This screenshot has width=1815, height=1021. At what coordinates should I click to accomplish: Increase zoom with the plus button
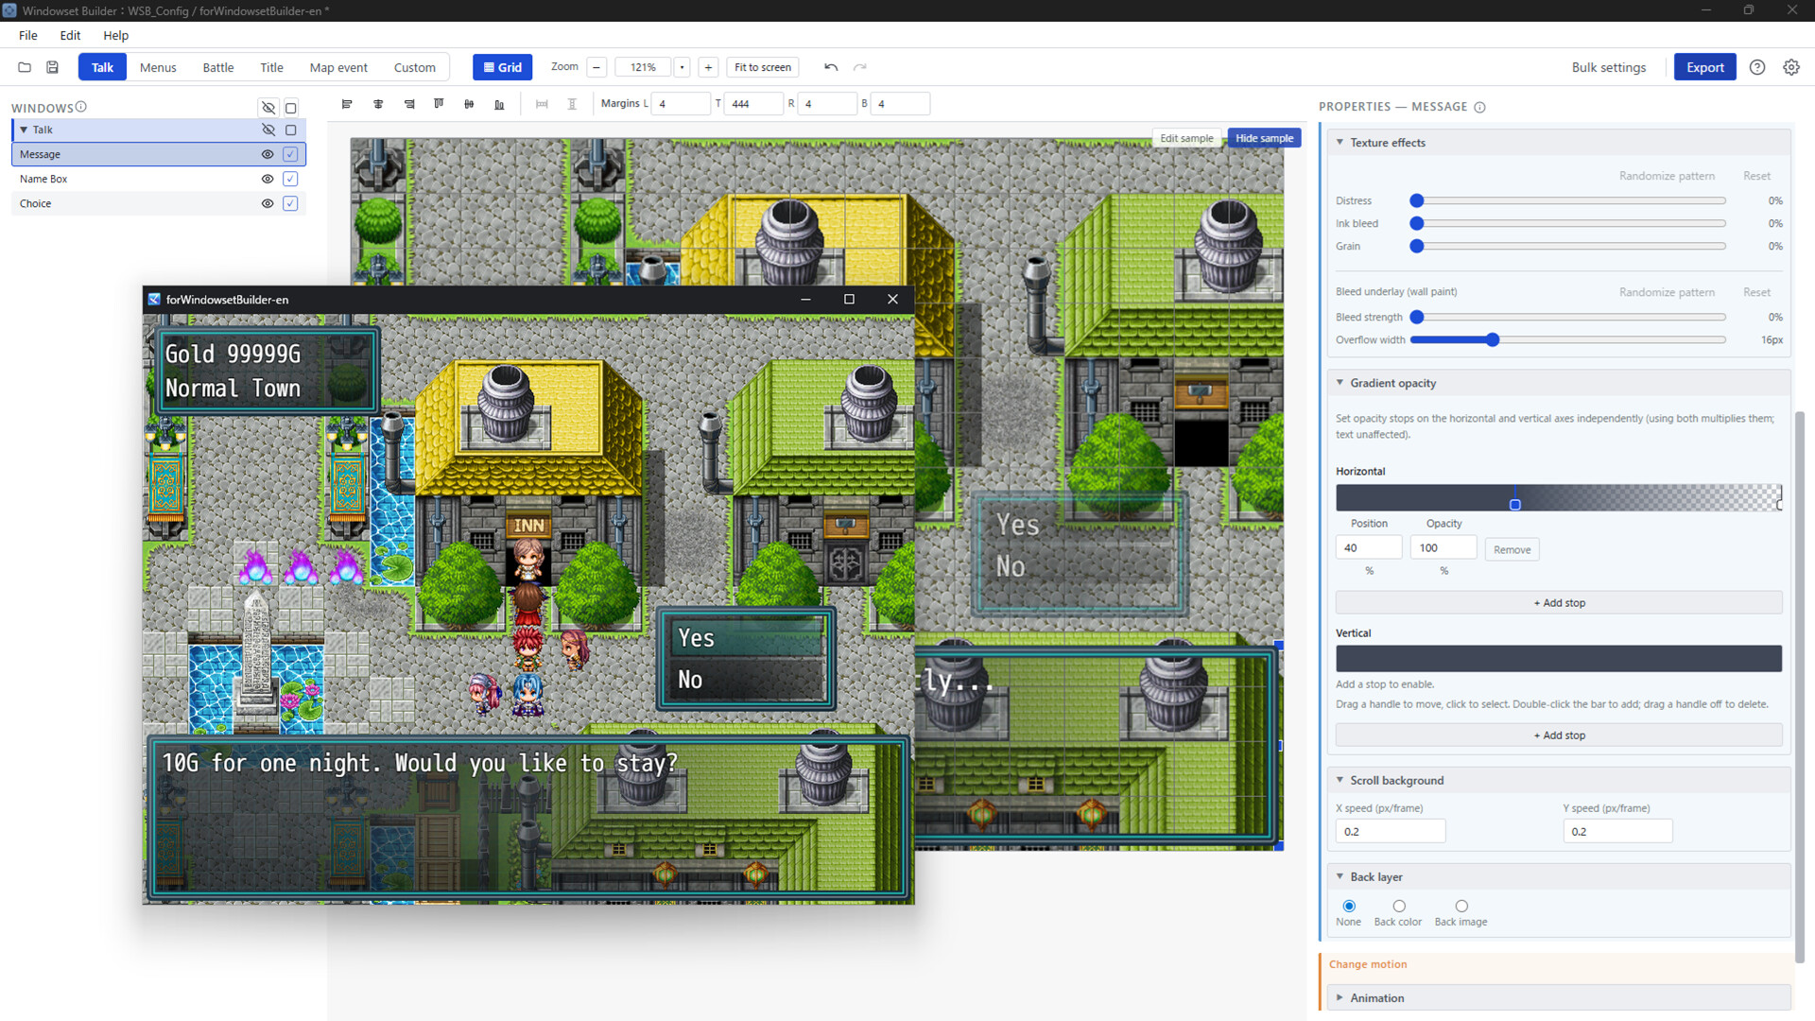pos(708,67)
